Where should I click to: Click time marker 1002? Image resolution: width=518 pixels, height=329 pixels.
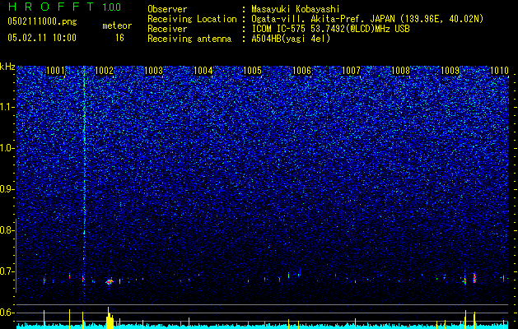click(x=104, y=71)
